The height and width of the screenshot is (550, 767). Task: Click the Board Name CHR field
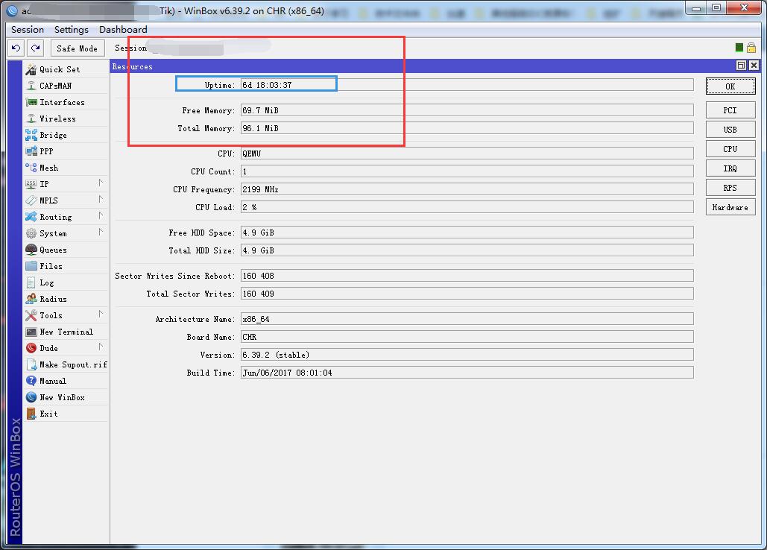pos(467,337)
